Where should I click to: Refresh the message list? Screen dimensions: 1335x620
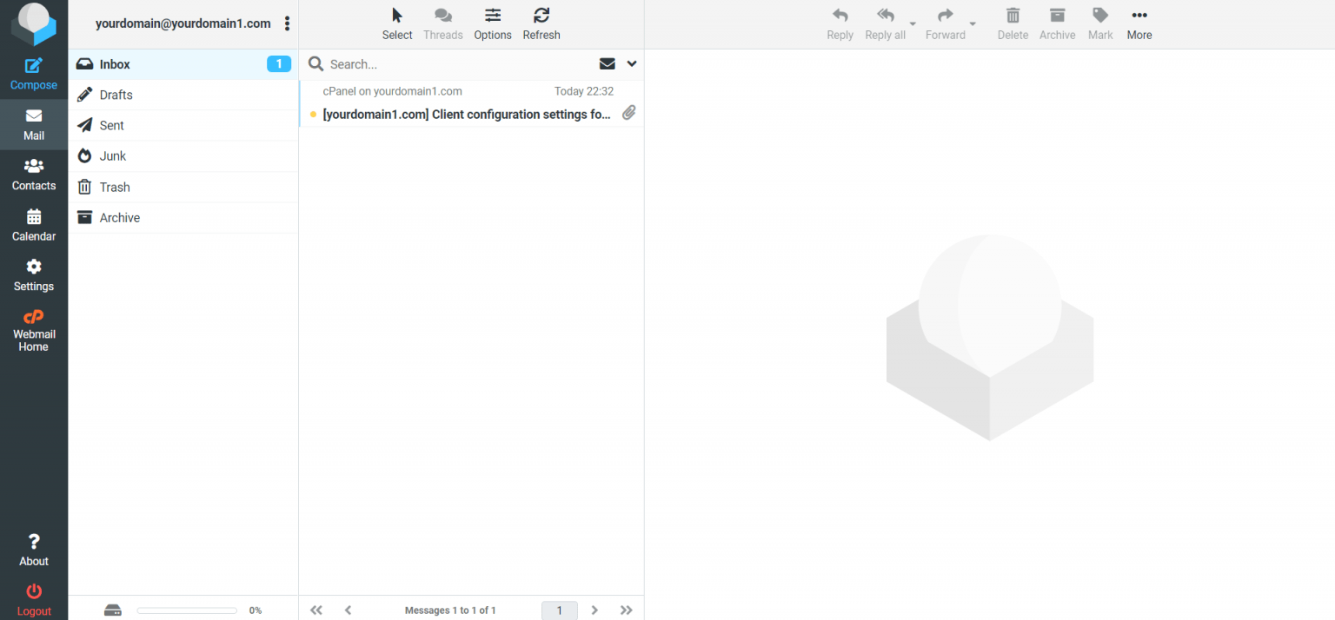541,22
